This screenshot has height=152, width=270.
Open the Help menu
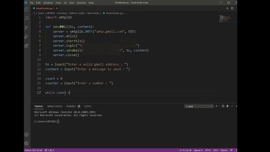pyautogui.click(x=91, y=3)
